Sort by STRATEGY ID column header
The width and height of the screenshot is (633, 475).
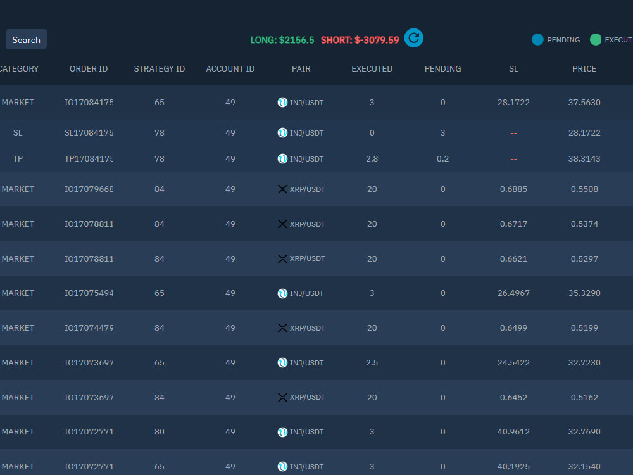point(159,68)
